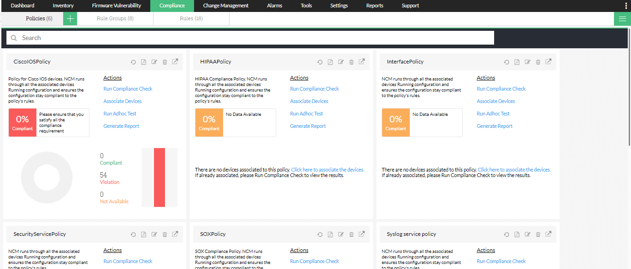This screenshot has height=269, width=631.
Task: Rerun compliance check icon on SecurityServicePolicy
Action: [x=133, y=234]
